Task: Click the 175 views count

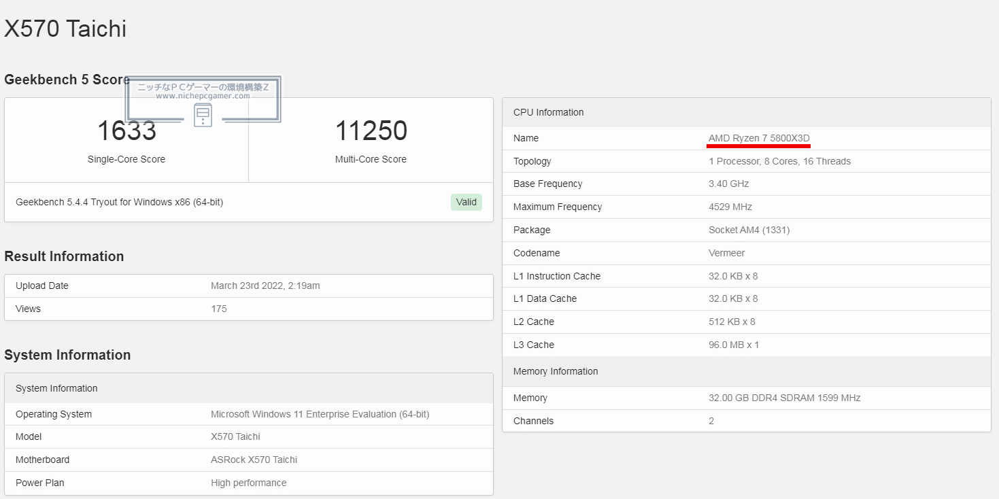Action: [x=219, y=309]
